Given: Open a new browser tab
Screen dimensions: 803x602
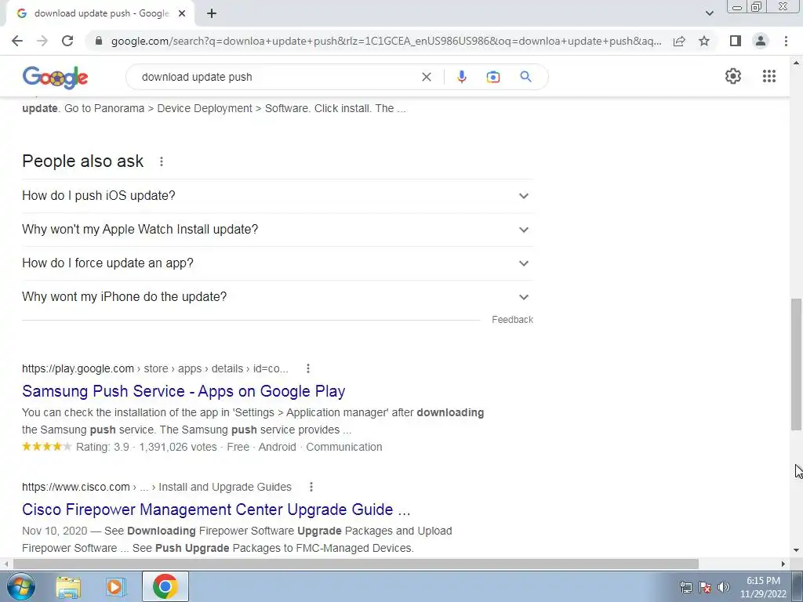Looking at the screenshot, I should click(212, 13).
